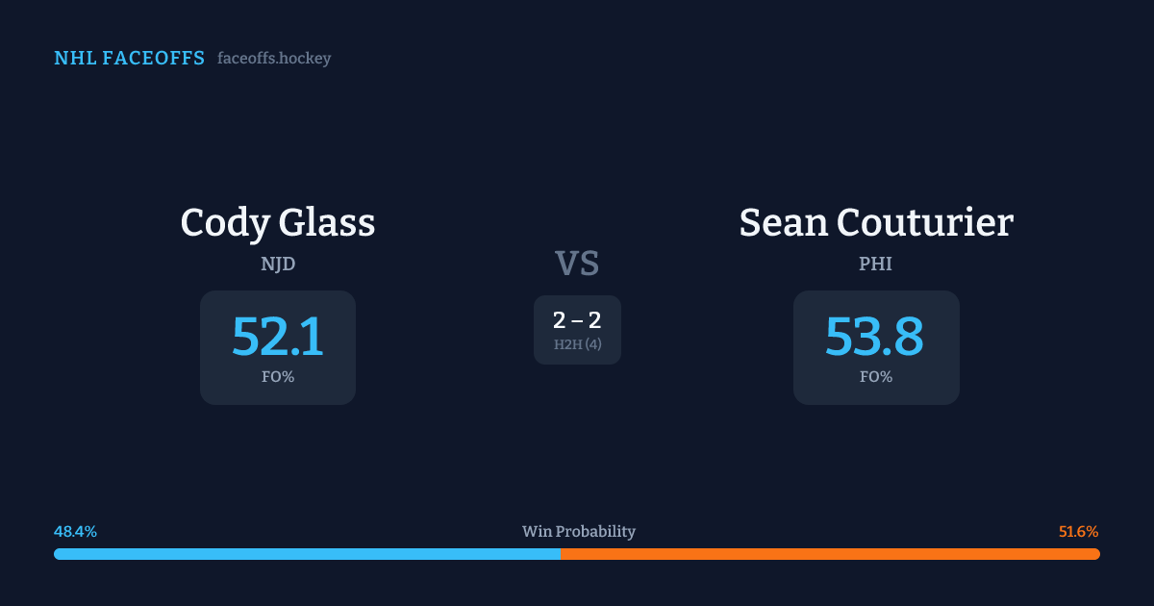Click the PHI team abbreviation
The height and width of the screenshot is (606, 1154).
(876, 264)
